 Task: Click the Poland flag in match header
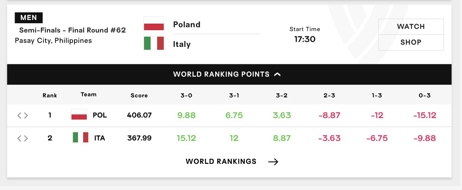(x=154, y=24)
